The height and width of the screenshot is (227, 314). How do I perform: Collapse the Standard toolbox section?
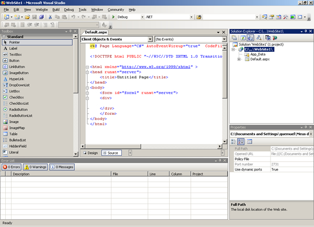coord(4,37)
